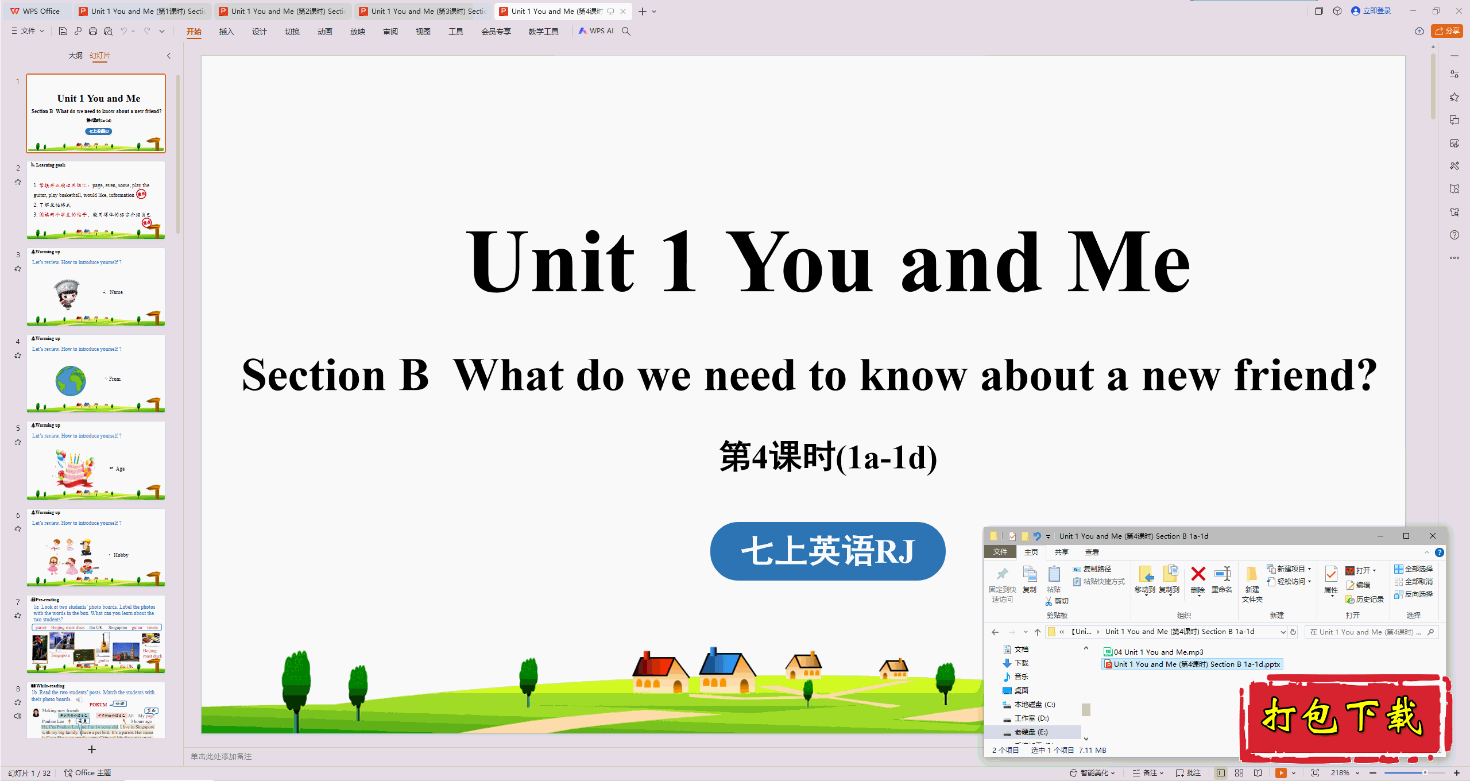This screenshot has height=781, width=1470.
Task: Click zoom slider handle in status bar
Action: point(1425,773)
